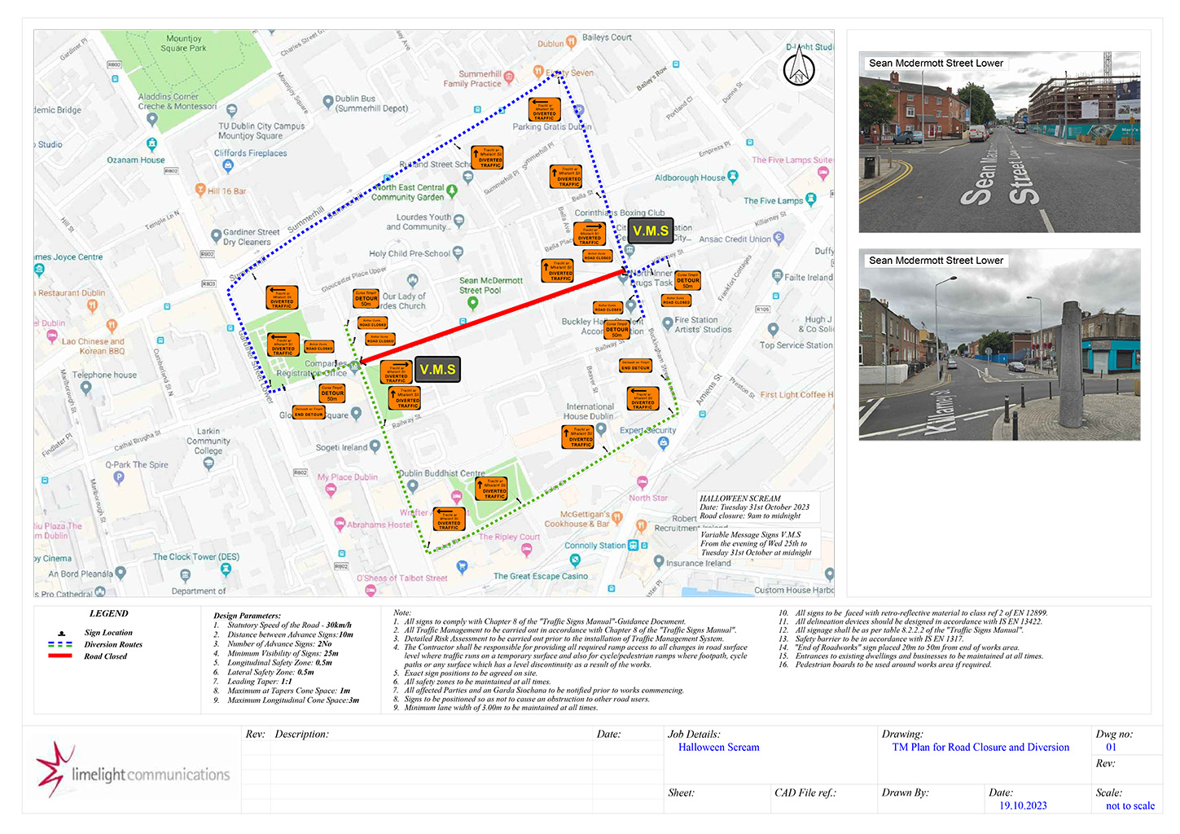Select the 'TU Dublin City Campus' map label

[261, 131]
